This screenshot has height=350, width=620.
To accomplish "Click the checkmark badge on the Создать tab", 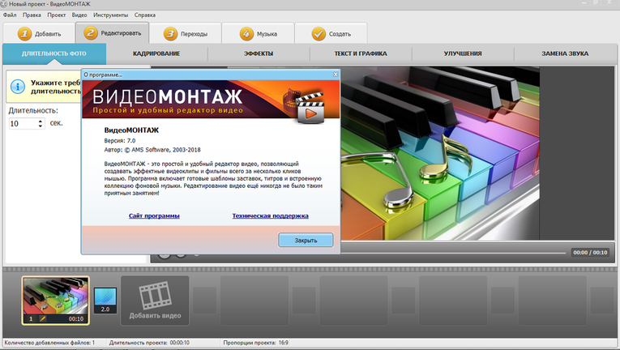I will 319,33.
